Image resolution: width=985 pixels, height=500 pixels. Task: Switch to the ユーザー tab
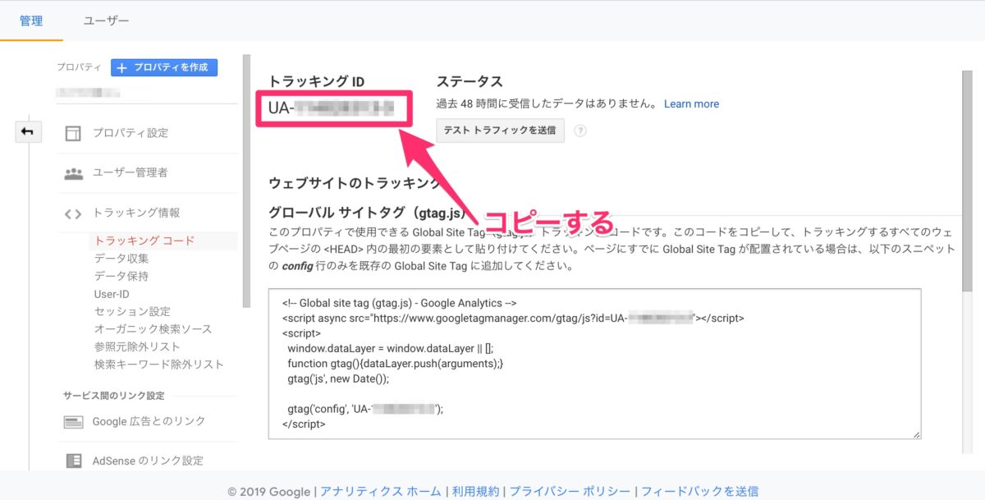(106, 21)
